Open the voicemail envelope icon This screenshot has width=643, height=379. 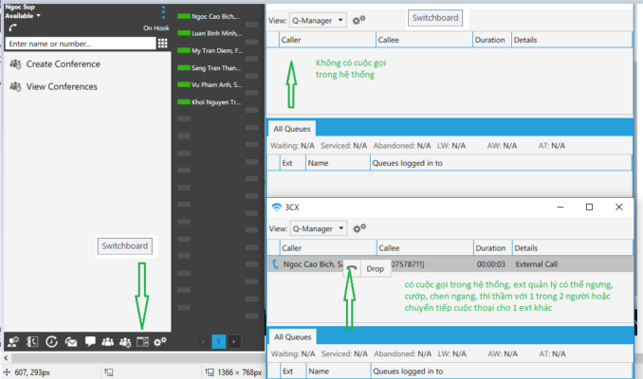tap(70, 341)
